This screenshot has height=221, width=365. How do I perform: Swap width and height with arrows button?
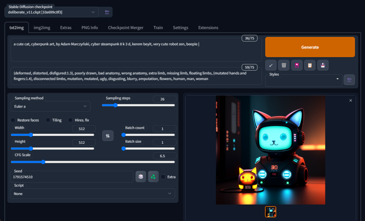point(108,136)
